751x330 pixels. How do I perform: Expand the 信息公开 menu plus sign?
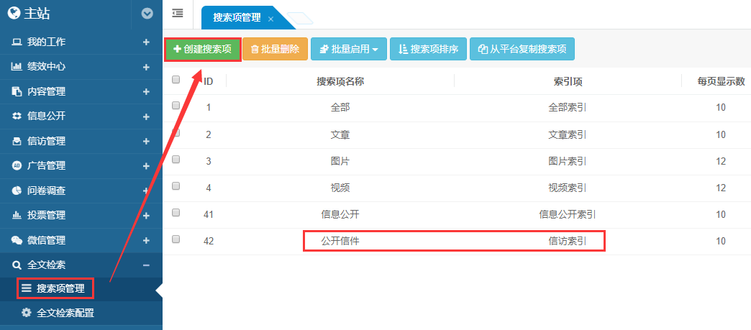[146, 116]
